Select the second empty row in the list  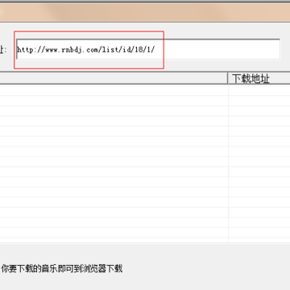pos(145,101)
